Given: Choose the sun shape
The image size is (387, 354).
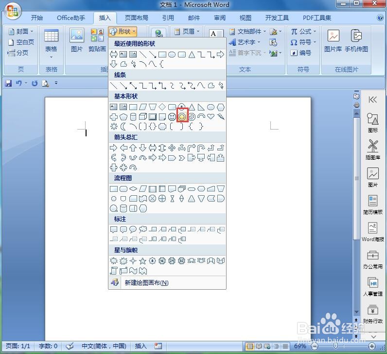Looking at the screenshot, I should pos(114,127).
